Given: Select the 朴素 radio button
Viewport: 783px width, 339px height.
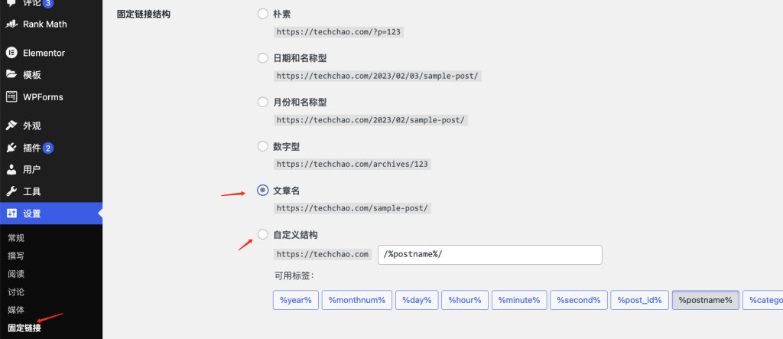Looking at the screenshot, I should [x=263, y=14].
